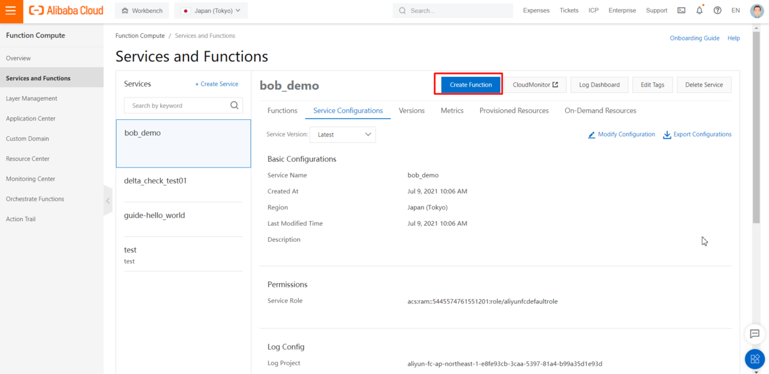Open the blue apps grid floating button
769x374 pixels.
click(x=755, y=359)
